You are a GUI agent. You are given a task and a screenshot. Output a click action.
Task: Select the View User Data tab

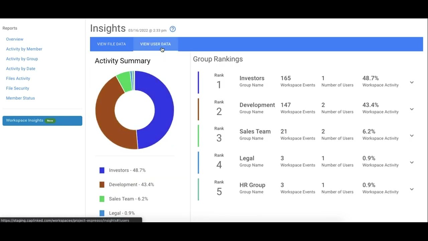click(x=155, y=44)
